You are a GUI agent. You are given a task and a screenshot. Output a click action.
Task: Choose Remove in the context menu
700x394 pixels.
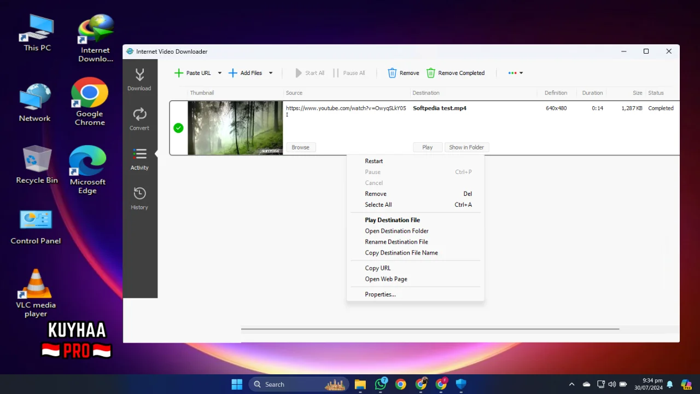(415, 194)
